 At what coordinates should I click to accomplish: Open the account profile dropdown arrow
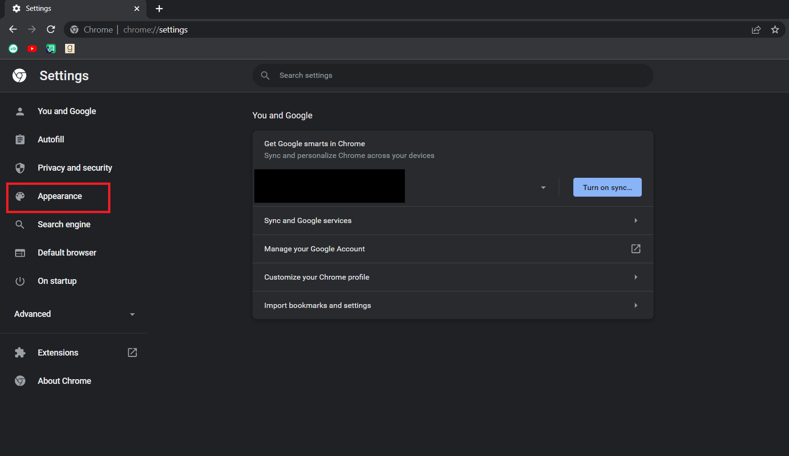(x=543, y=188)
